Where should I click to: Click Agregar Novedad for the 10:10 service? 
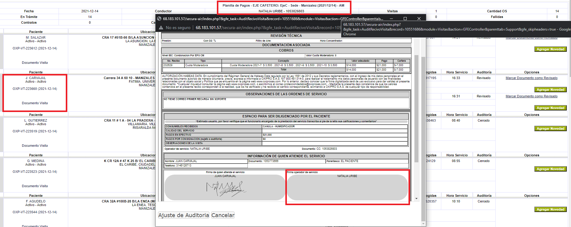click(x=550, y=209)
